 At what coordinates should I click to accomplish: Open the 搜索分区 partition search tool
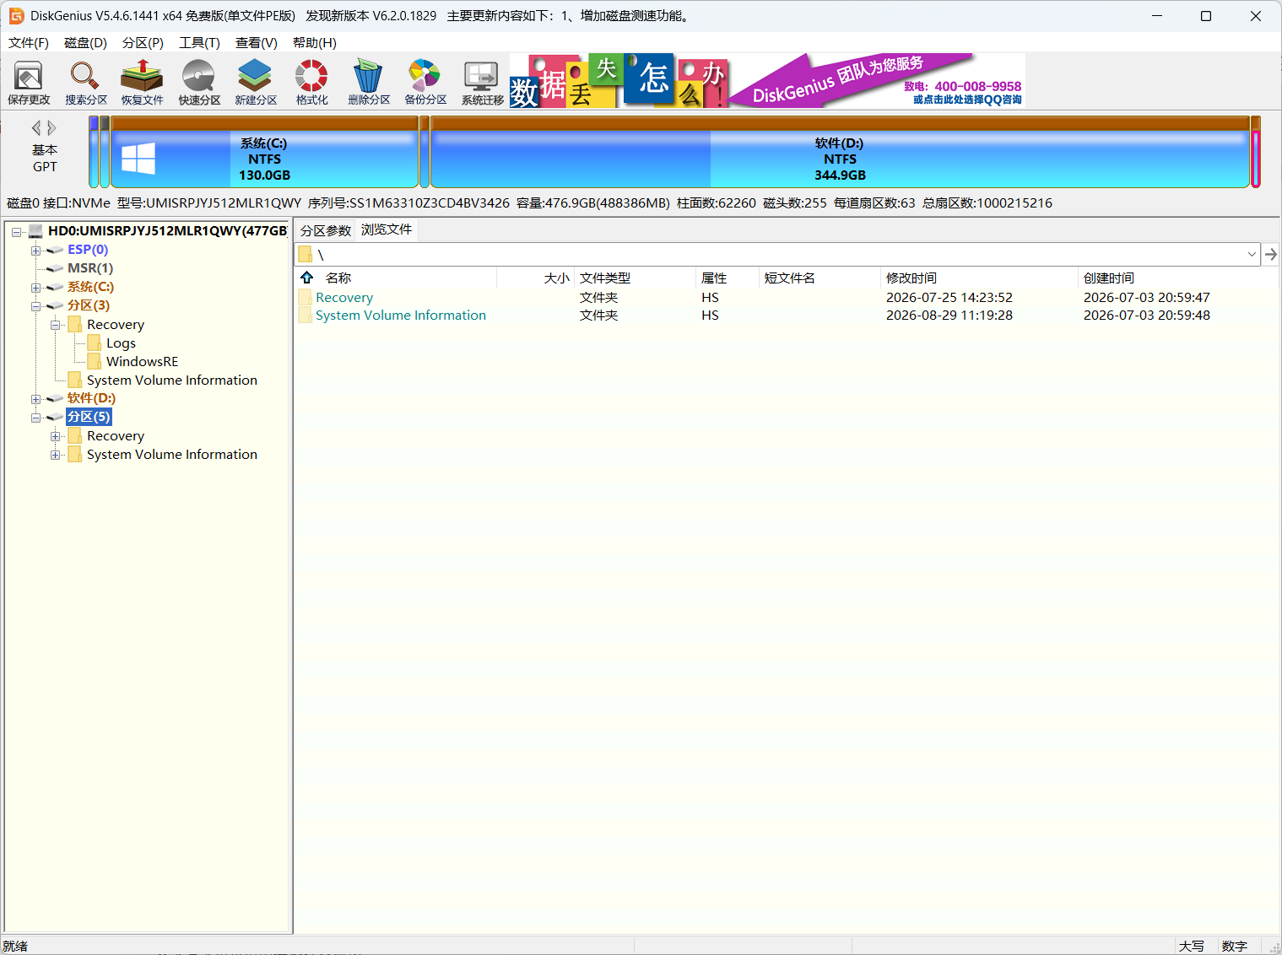click(x=86, y=83)
